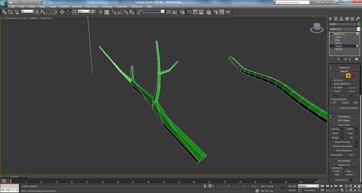Collapse the Edit Geometry rollout

[344, 161]
